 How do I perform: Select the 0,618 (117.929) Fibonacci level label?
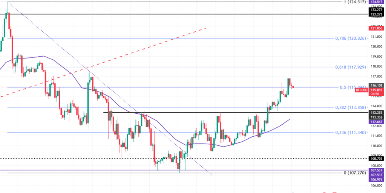point(350,67)
